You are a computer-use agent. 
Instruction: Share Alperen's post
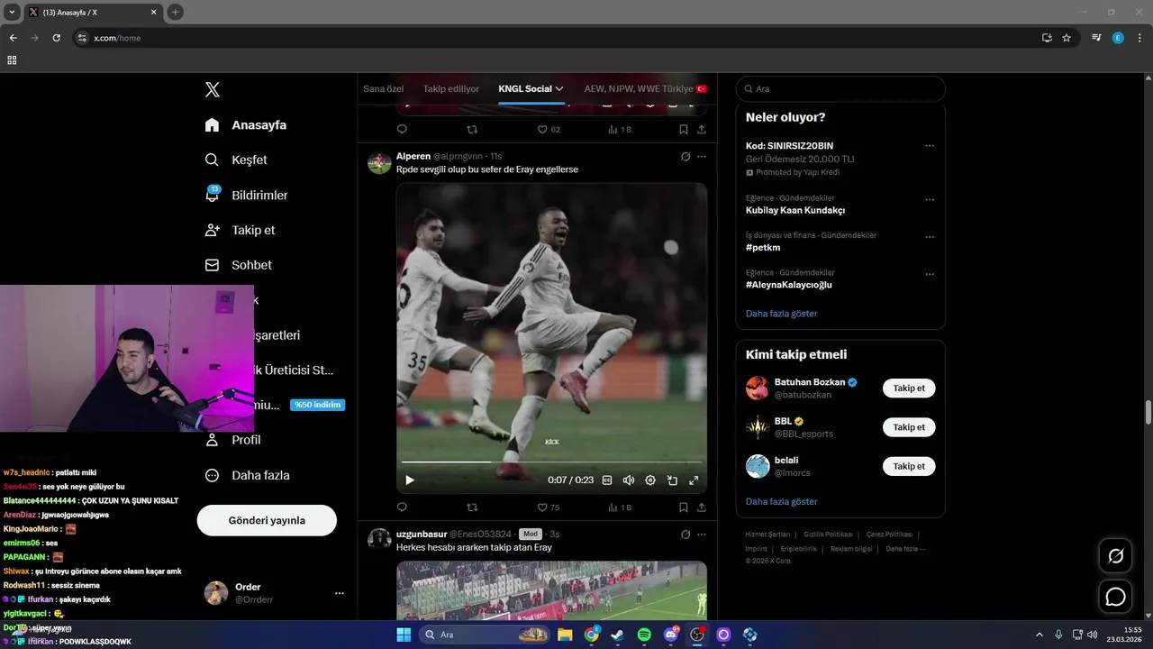tap(702, 507)
